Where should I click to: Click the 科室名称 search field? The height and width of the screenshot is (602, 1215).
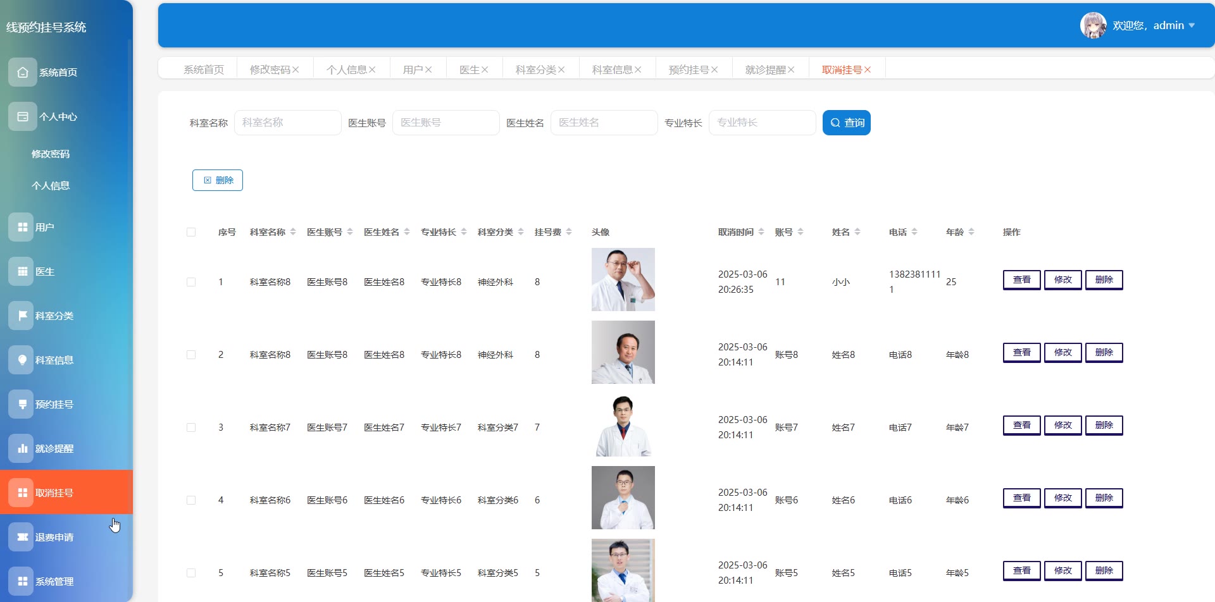(x=288, y=123)
